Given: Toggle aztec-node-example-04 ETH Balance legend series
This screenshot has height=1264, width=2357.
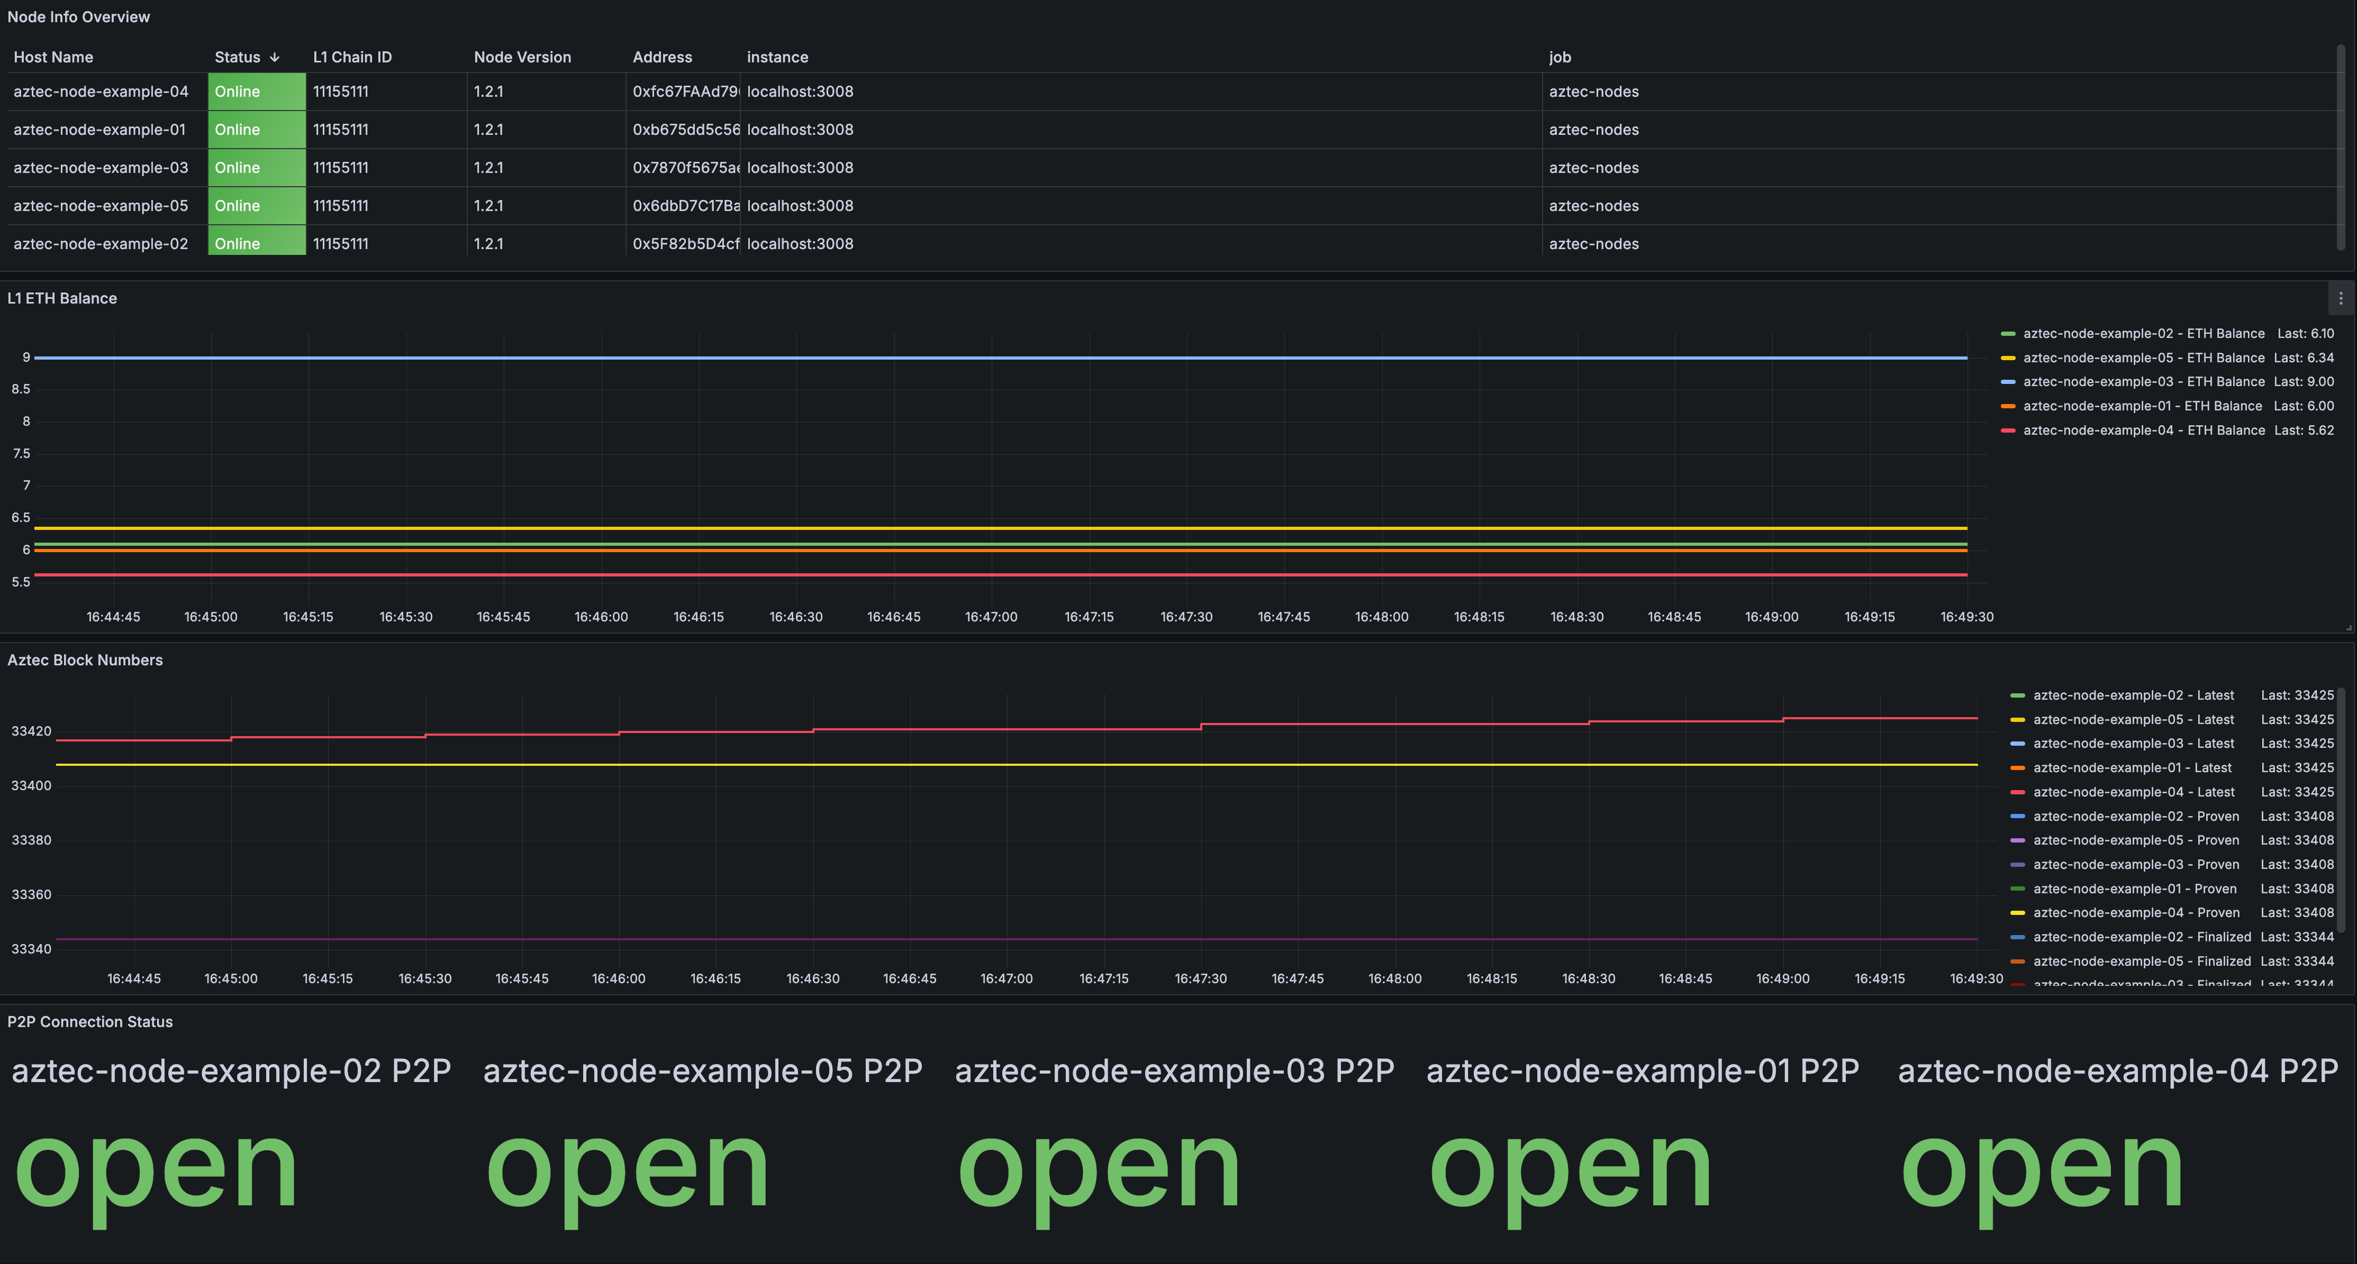Looking at the screenshot, I should 2144,430.
